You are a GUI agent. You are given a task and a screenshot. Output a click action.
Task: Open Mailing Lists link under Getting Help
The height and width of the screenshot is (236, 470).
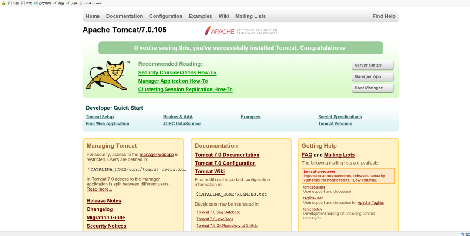point(339,155)
